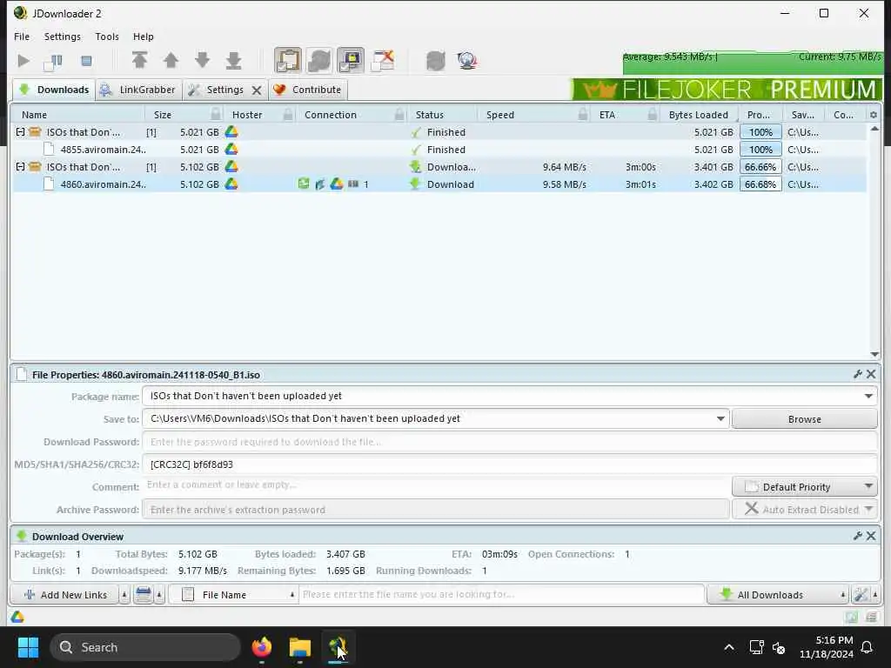Switch to the LinkGrabber tab
This screenshot has width=891, height=668.
point(138,90)
